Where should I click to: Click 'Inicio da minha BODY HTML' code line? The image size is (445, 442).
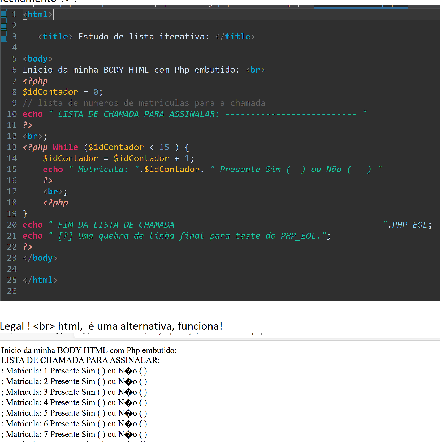144,70
